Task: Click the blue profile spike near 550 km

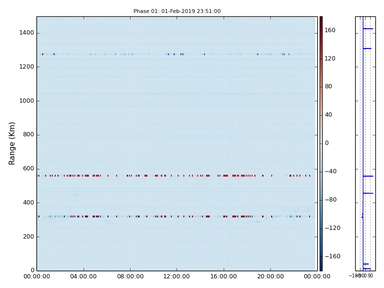Action: (x=368, y=176)
